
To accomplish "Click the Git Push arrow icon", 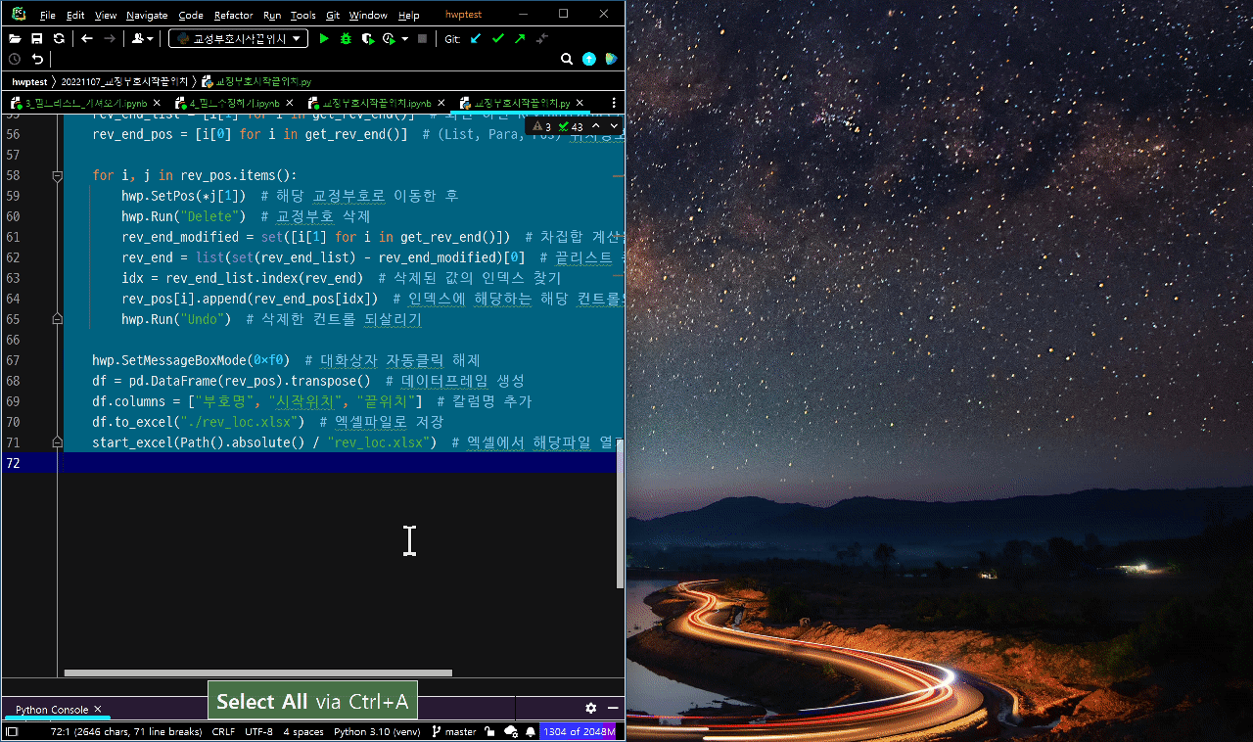I will click(x=520, y=38).
